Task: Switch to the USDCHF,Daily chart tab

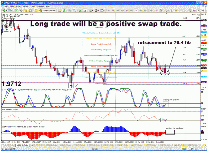Action: (66, 145)
